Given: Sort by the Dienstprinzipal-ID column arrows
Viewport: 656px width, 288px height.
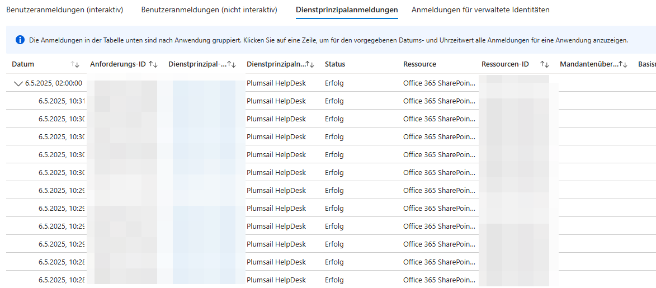Looking at the screenshot, I should [232, 64].
